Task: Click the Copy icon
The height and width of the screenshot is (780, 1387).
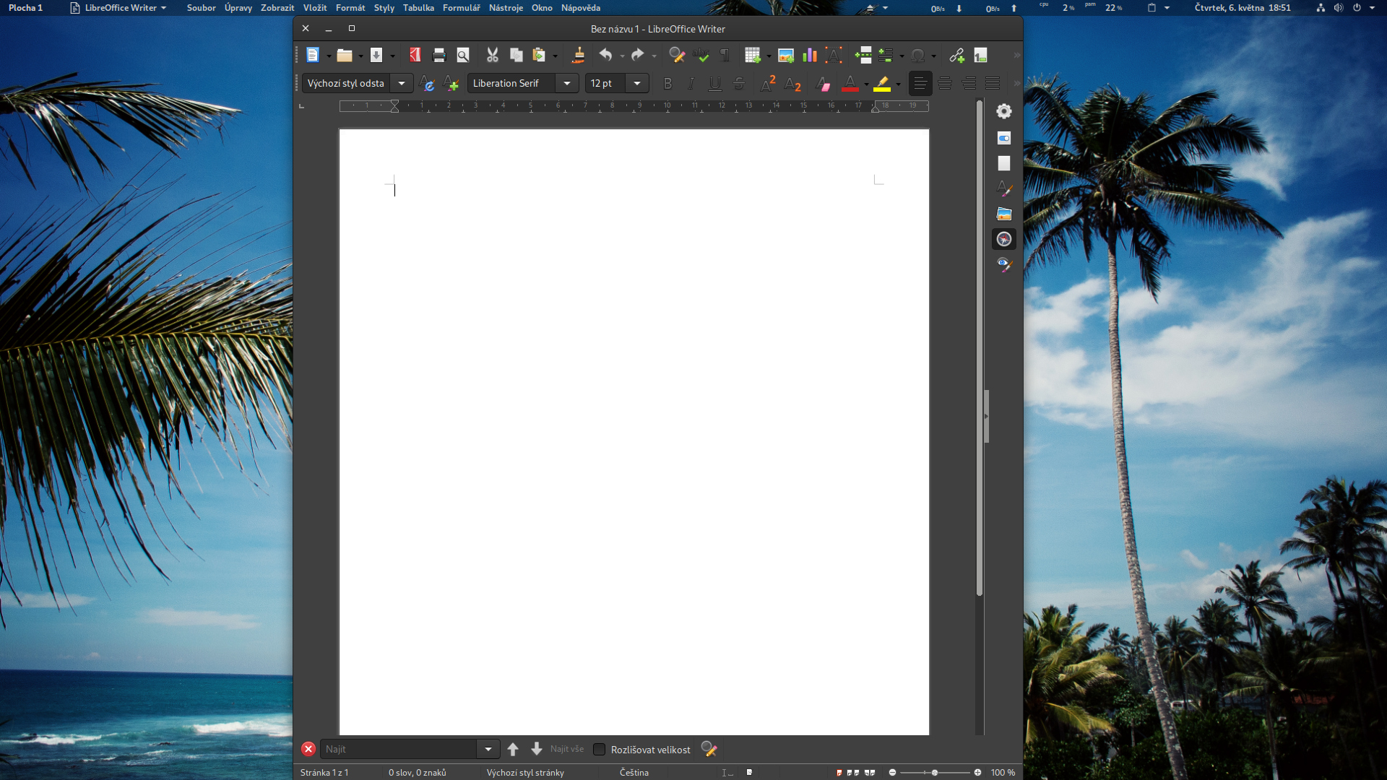Action: [516, 55]
